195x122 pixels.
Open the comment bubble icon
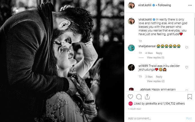(139, 97)
